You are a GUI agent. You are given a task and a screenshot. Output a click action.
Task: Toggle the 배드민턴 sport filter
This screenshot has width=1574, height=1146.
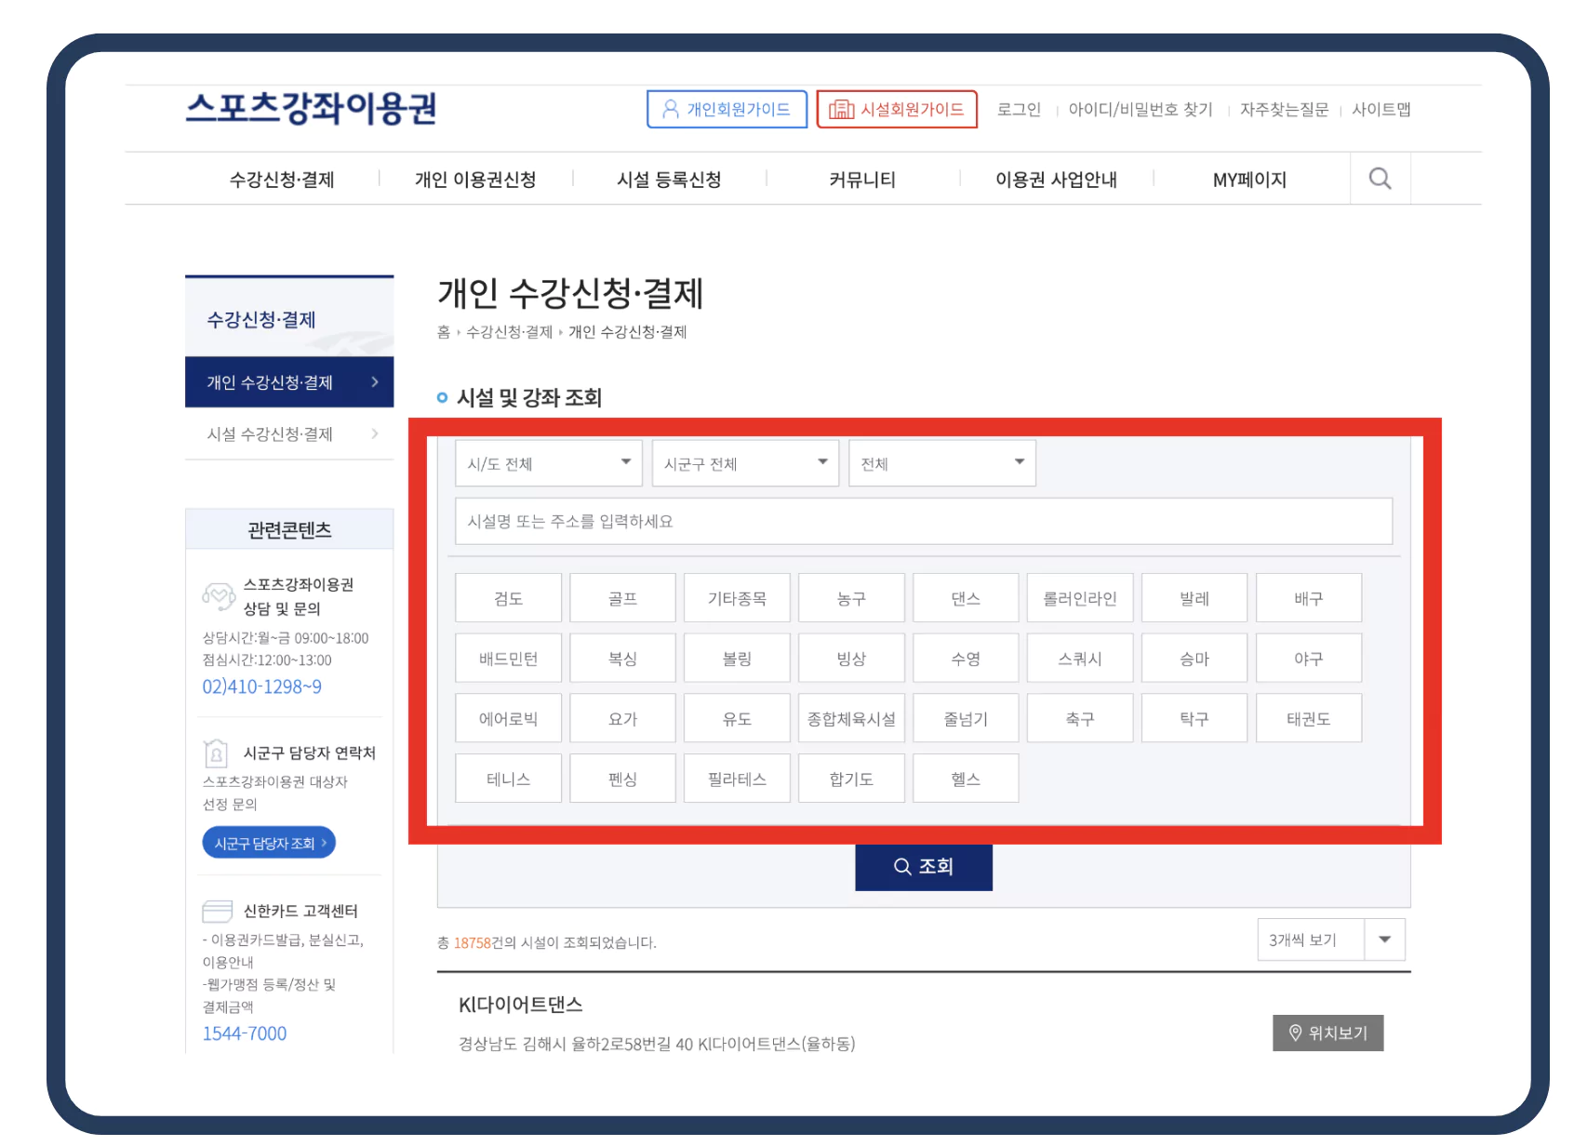[509, 659]
